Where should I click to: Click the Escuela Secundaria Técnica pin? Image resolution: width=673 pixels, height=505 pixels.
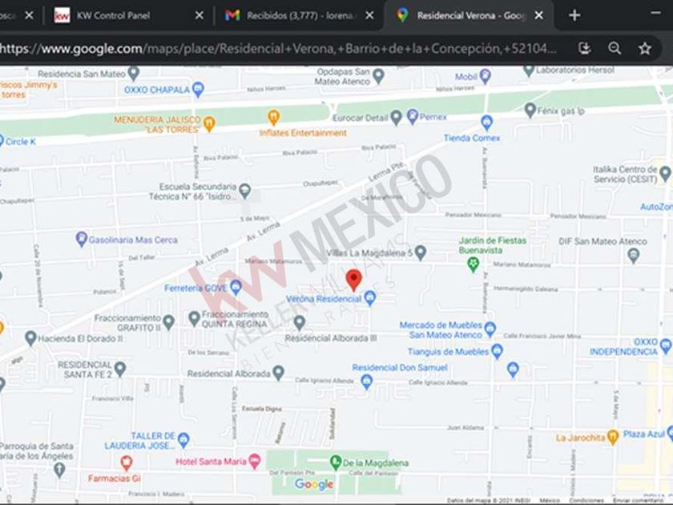click(244, 190)
